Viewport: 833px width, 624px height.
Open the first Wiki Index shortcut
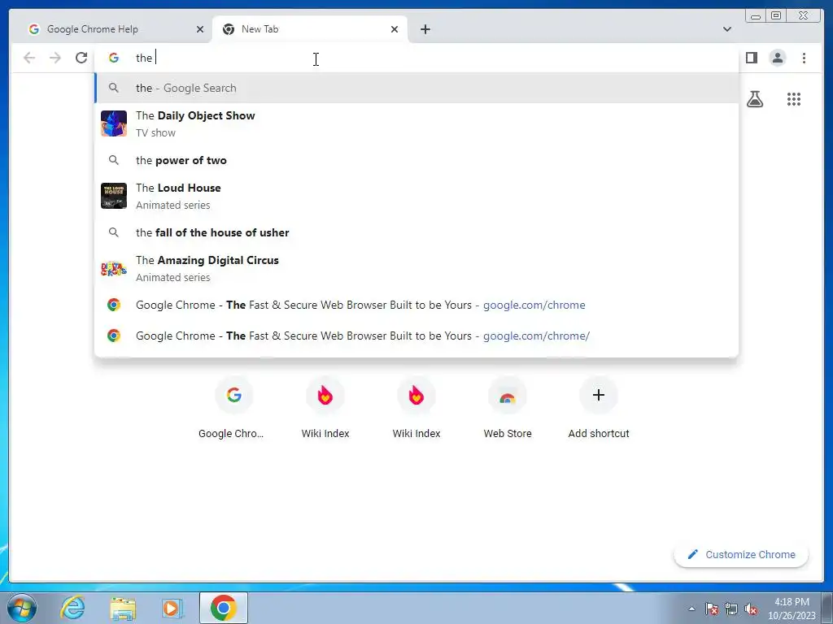[x=325, y=408]
